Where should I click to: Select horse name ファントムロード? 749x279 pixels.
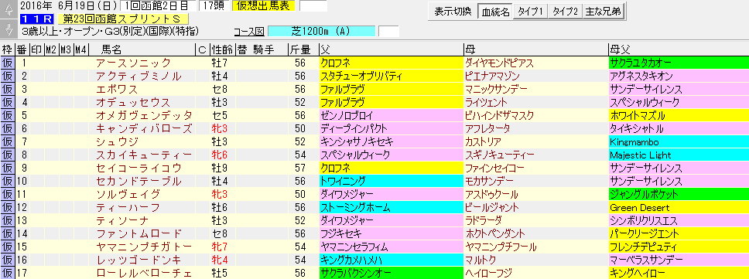click(139, 234)
